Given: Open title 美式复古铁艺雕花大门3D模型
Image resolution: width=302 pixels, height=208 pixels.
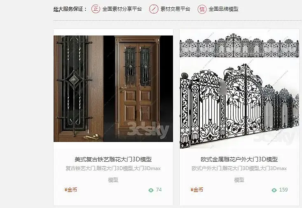Looking at the screenshot, I should pos(113,159).
